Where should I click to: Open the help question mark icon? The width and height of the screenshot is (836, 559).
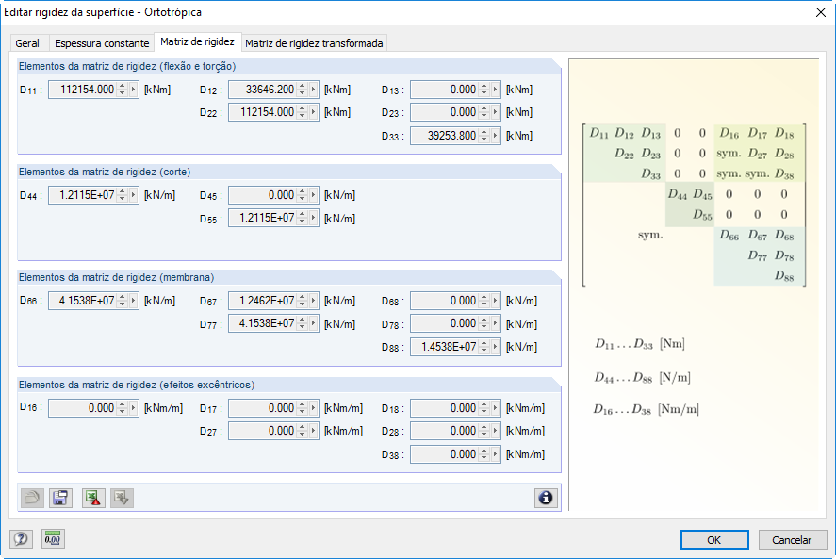(x=21, y=539)
